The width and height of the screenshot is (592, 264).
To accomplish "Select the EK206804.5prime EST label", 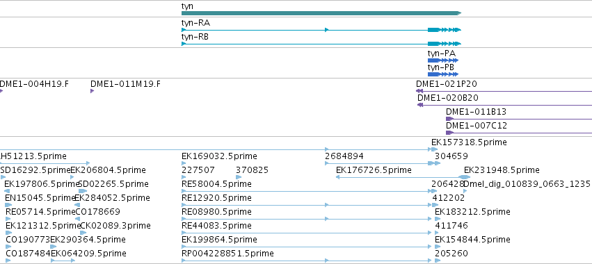I will pyautogui.click(x=108, y=170).
